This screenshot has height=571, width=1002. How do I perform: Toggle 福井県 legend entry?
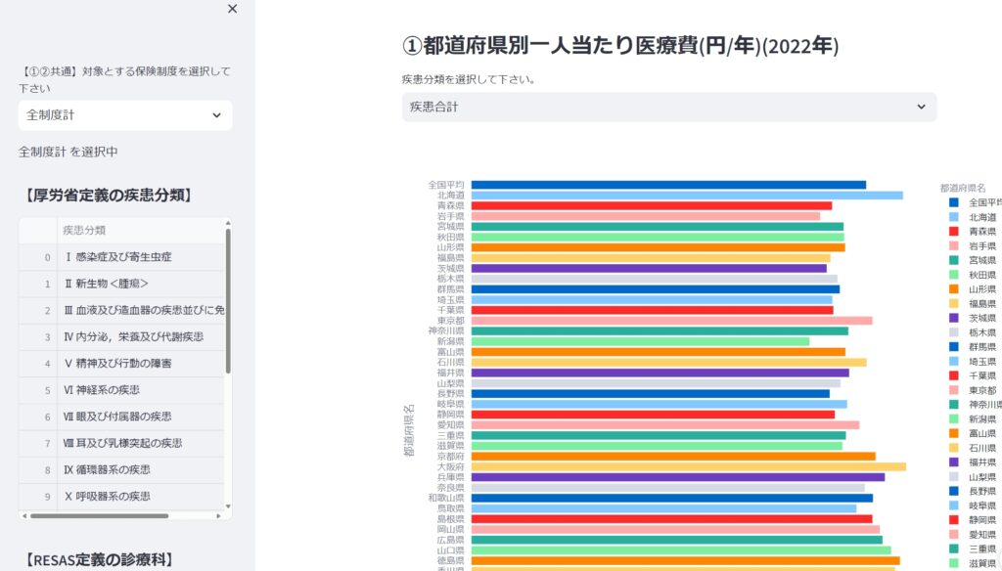973,462
